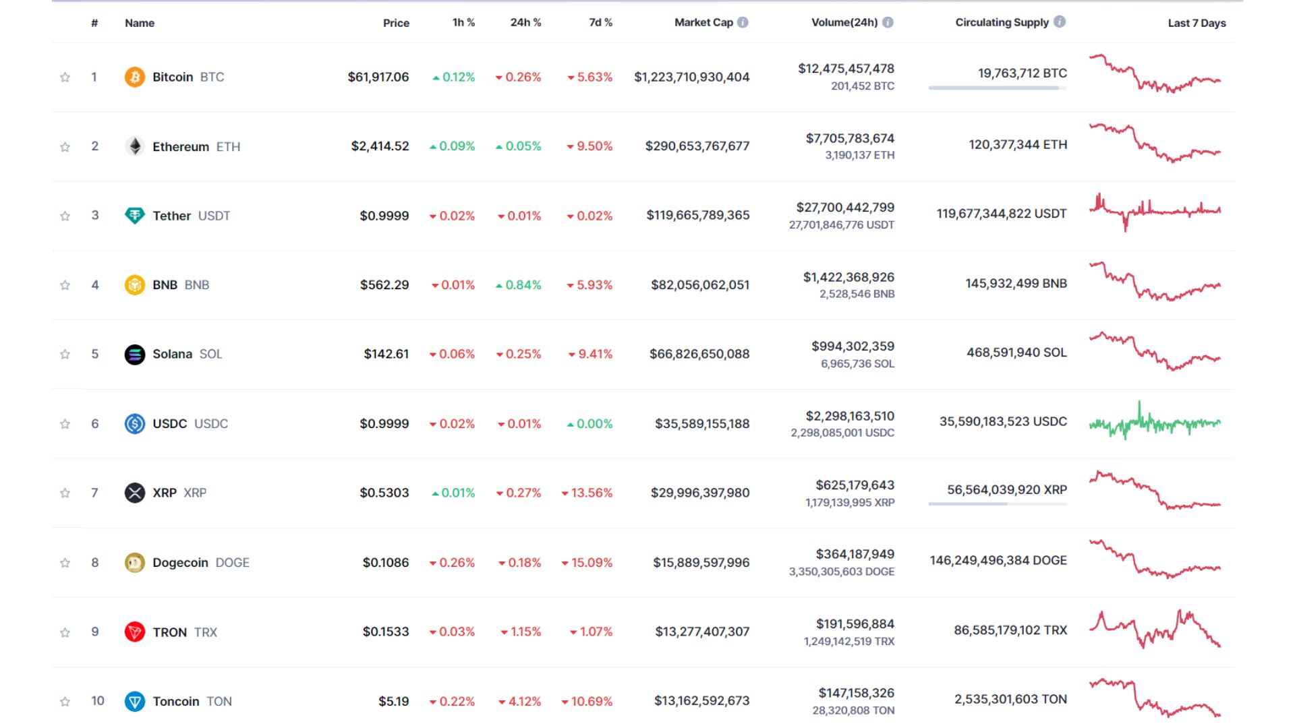Open the Circulating Supply info tooltip

tap(1059, 22)
